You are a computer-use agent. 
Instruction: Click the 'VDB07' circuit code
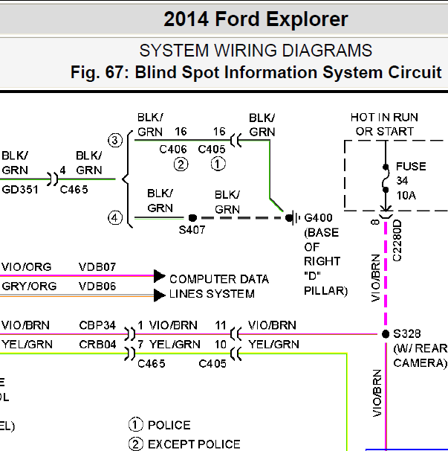coord(97,267)
